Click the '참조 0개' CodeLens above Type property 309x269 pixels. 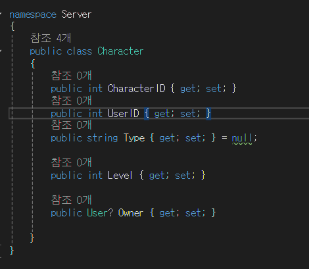(71, 125)
